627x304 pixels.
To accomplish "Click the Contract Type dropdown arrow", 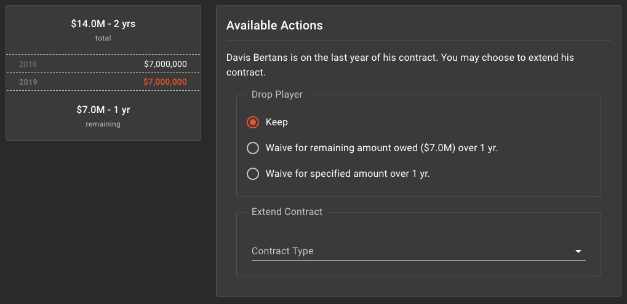I will [x=578, y=252].
